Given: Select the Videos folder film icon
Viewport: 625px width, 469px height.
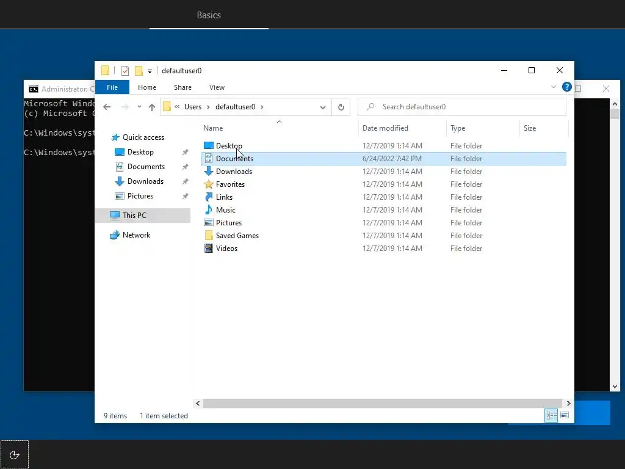Looking at the screenshot, I should pyautogui.click(x=209, y=248).
